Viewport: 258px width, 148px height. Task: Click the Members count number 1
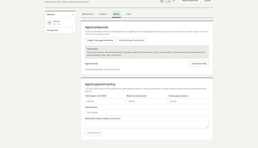73,15
